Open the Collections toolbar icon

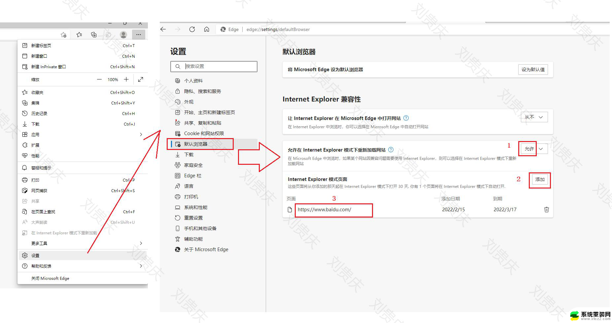pyautogui.click(x=94, y=34)
